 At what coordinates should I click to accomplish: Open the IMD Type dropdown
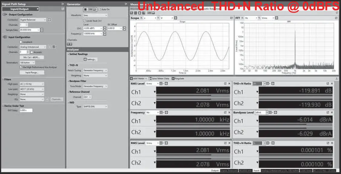(x=95, y=107)
